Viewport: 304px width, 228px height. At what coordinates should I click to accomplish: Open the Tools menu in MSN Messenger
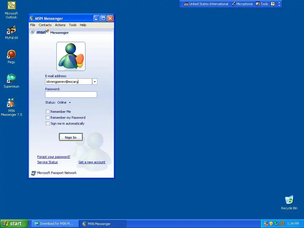(x=73, y=25)
